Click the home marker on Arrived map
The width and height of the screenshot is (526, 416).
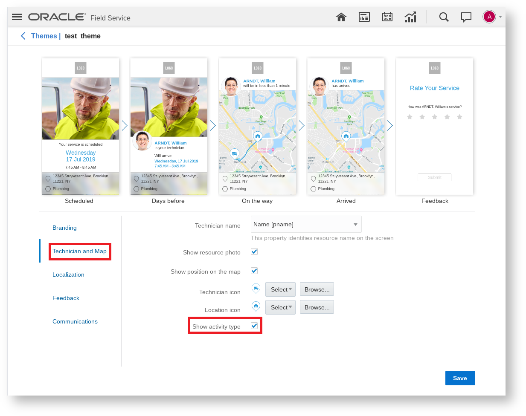[346, 137]
